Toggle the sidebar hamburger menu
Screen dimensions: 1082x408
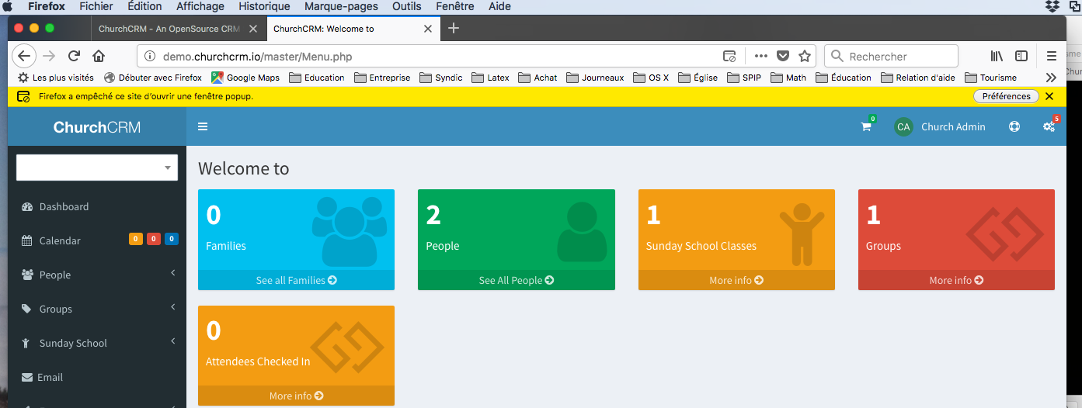click(203, 126)
